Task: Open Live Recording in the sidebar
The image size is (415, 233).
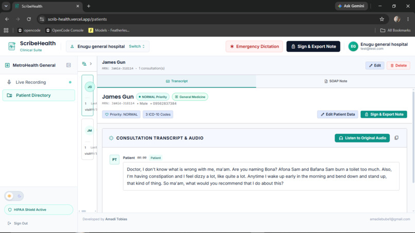Action: tap(39, 82)
